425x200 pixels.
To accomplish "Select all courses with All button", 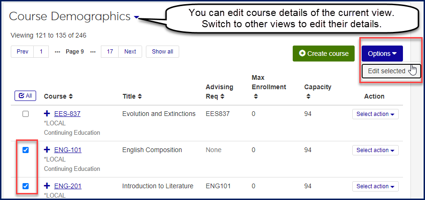I will coord(25,96).
